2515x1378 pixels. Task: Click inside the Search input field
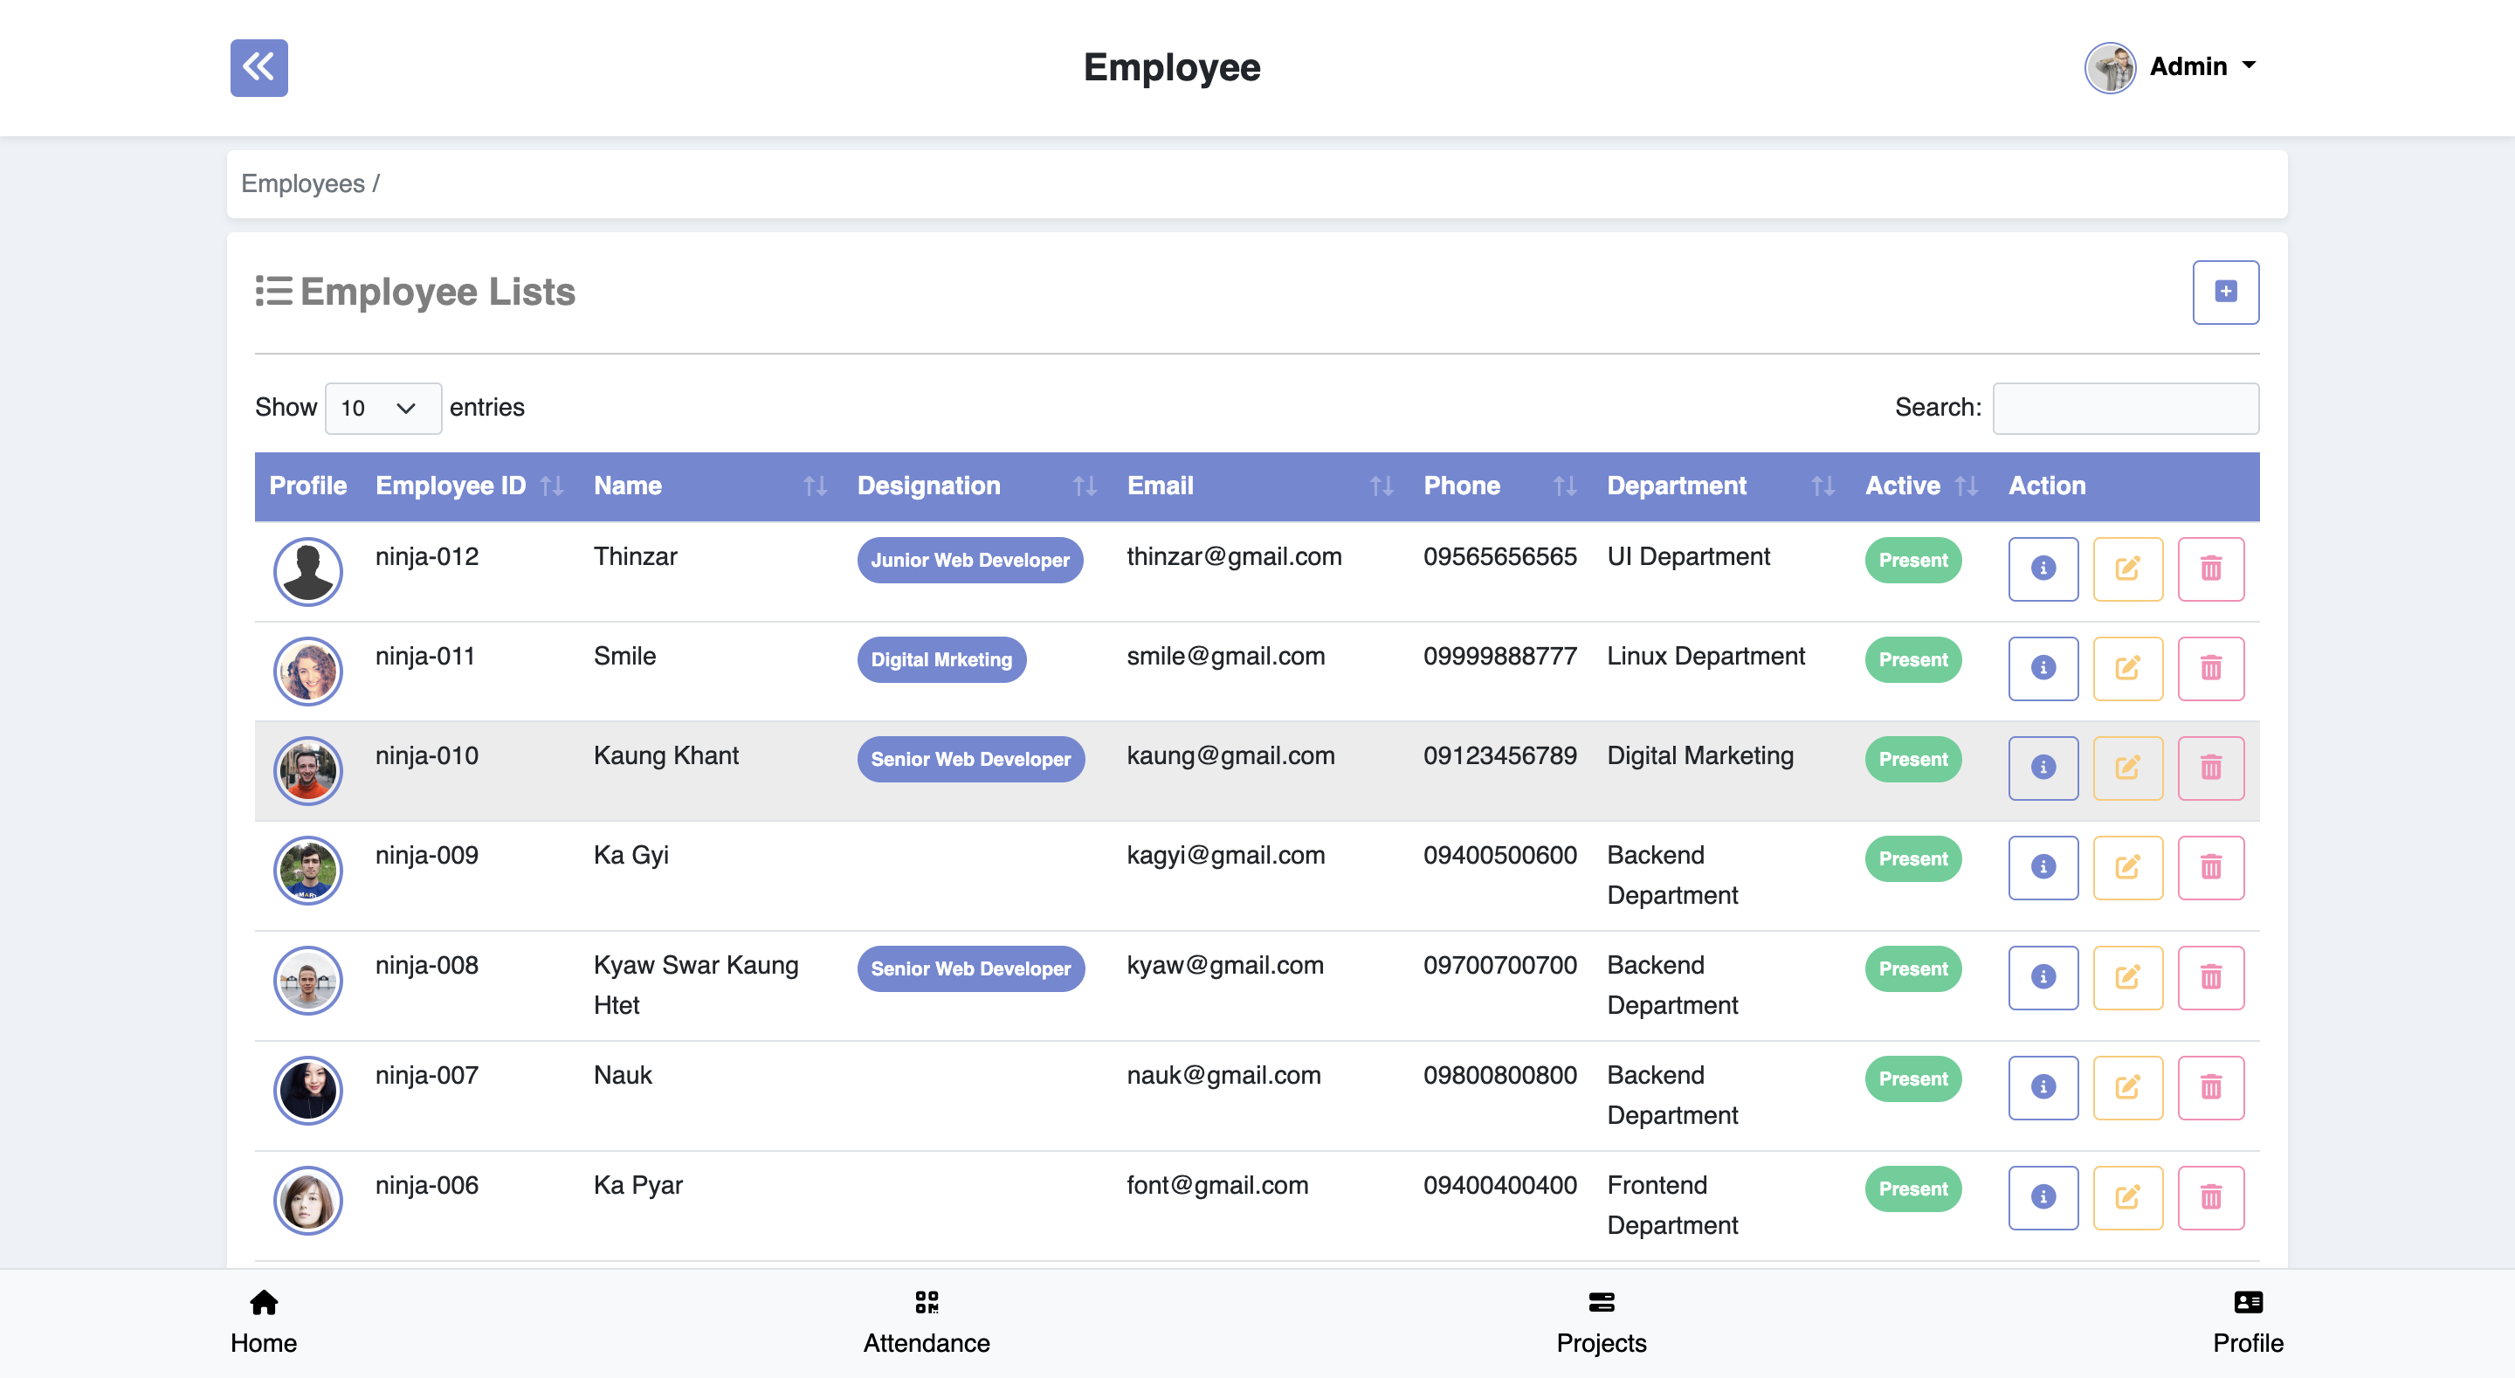(2125, 408)
